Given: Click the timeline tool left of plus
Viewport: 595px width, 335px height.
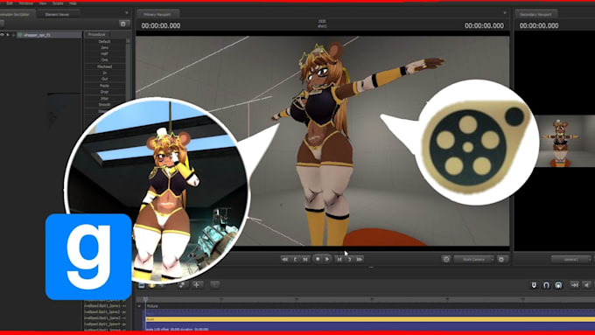Looking at the screenshot, I should click(x=183, y=284).
